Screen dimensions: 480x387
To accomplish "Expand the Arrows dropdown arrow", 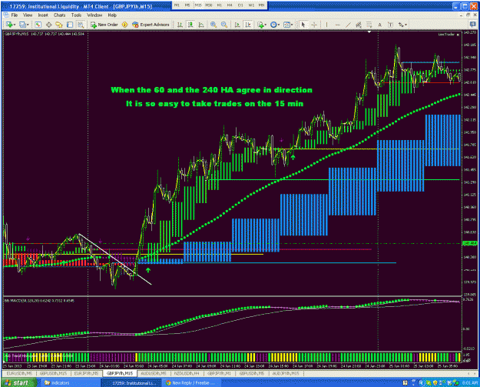I will [x=406, y=25].
